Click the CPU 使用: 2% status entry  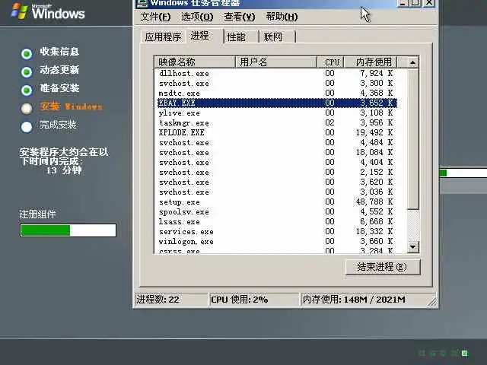[x=254, y=300]
